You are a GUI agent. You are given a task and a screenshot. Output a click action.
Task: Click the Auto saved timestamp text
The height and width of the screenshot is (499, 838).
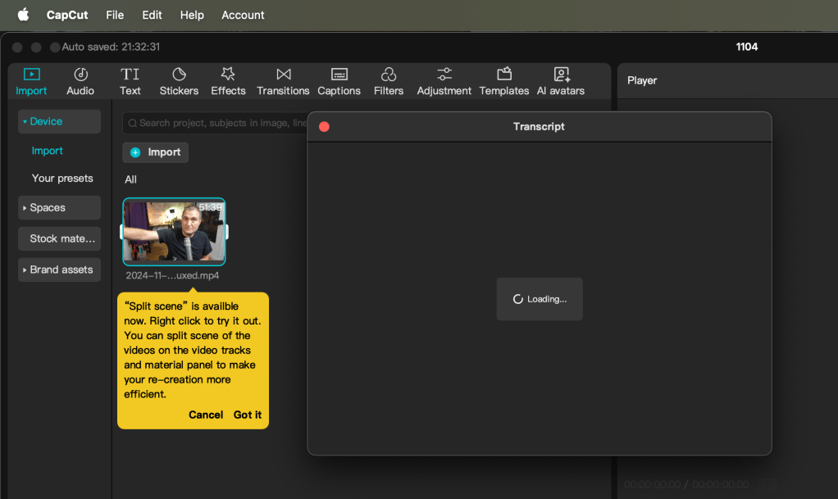[111, 47]
